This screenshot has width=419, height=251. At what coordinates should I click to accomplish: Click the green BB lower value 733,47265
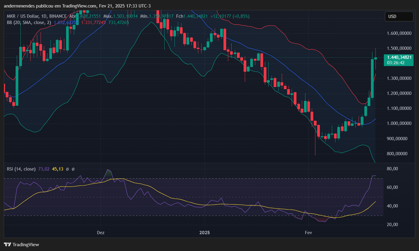click(x=119, y=22)
